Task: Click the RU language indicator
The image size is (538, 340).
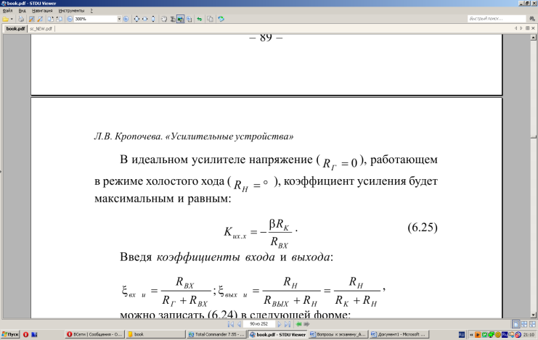Action: coord(462,334)
